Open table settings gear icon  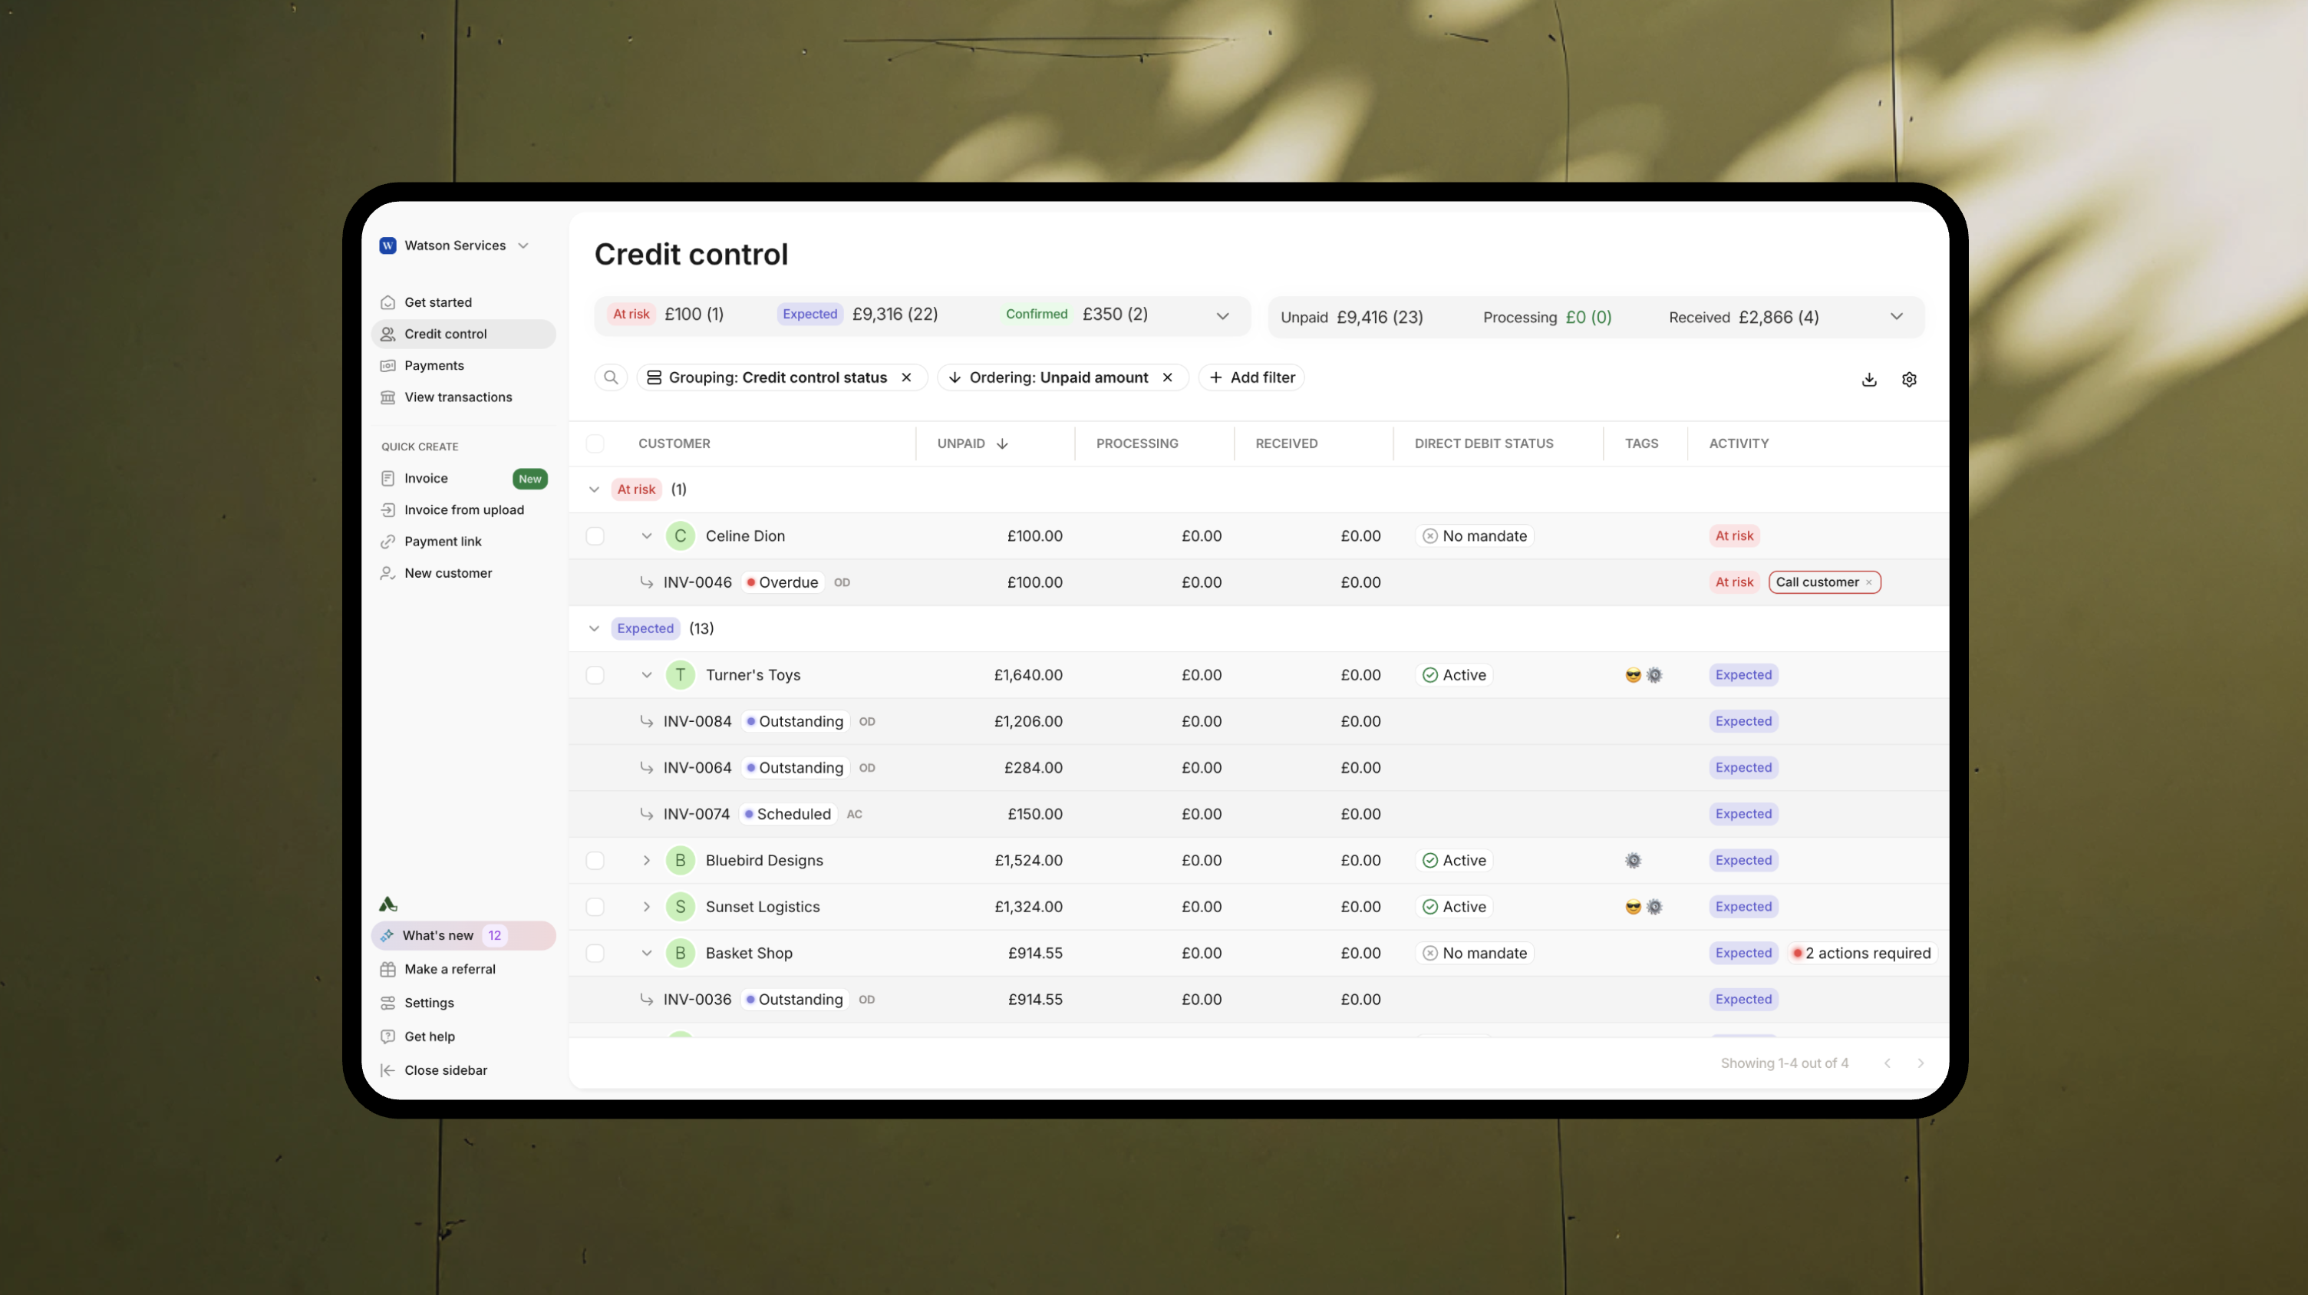[1909, 380]
